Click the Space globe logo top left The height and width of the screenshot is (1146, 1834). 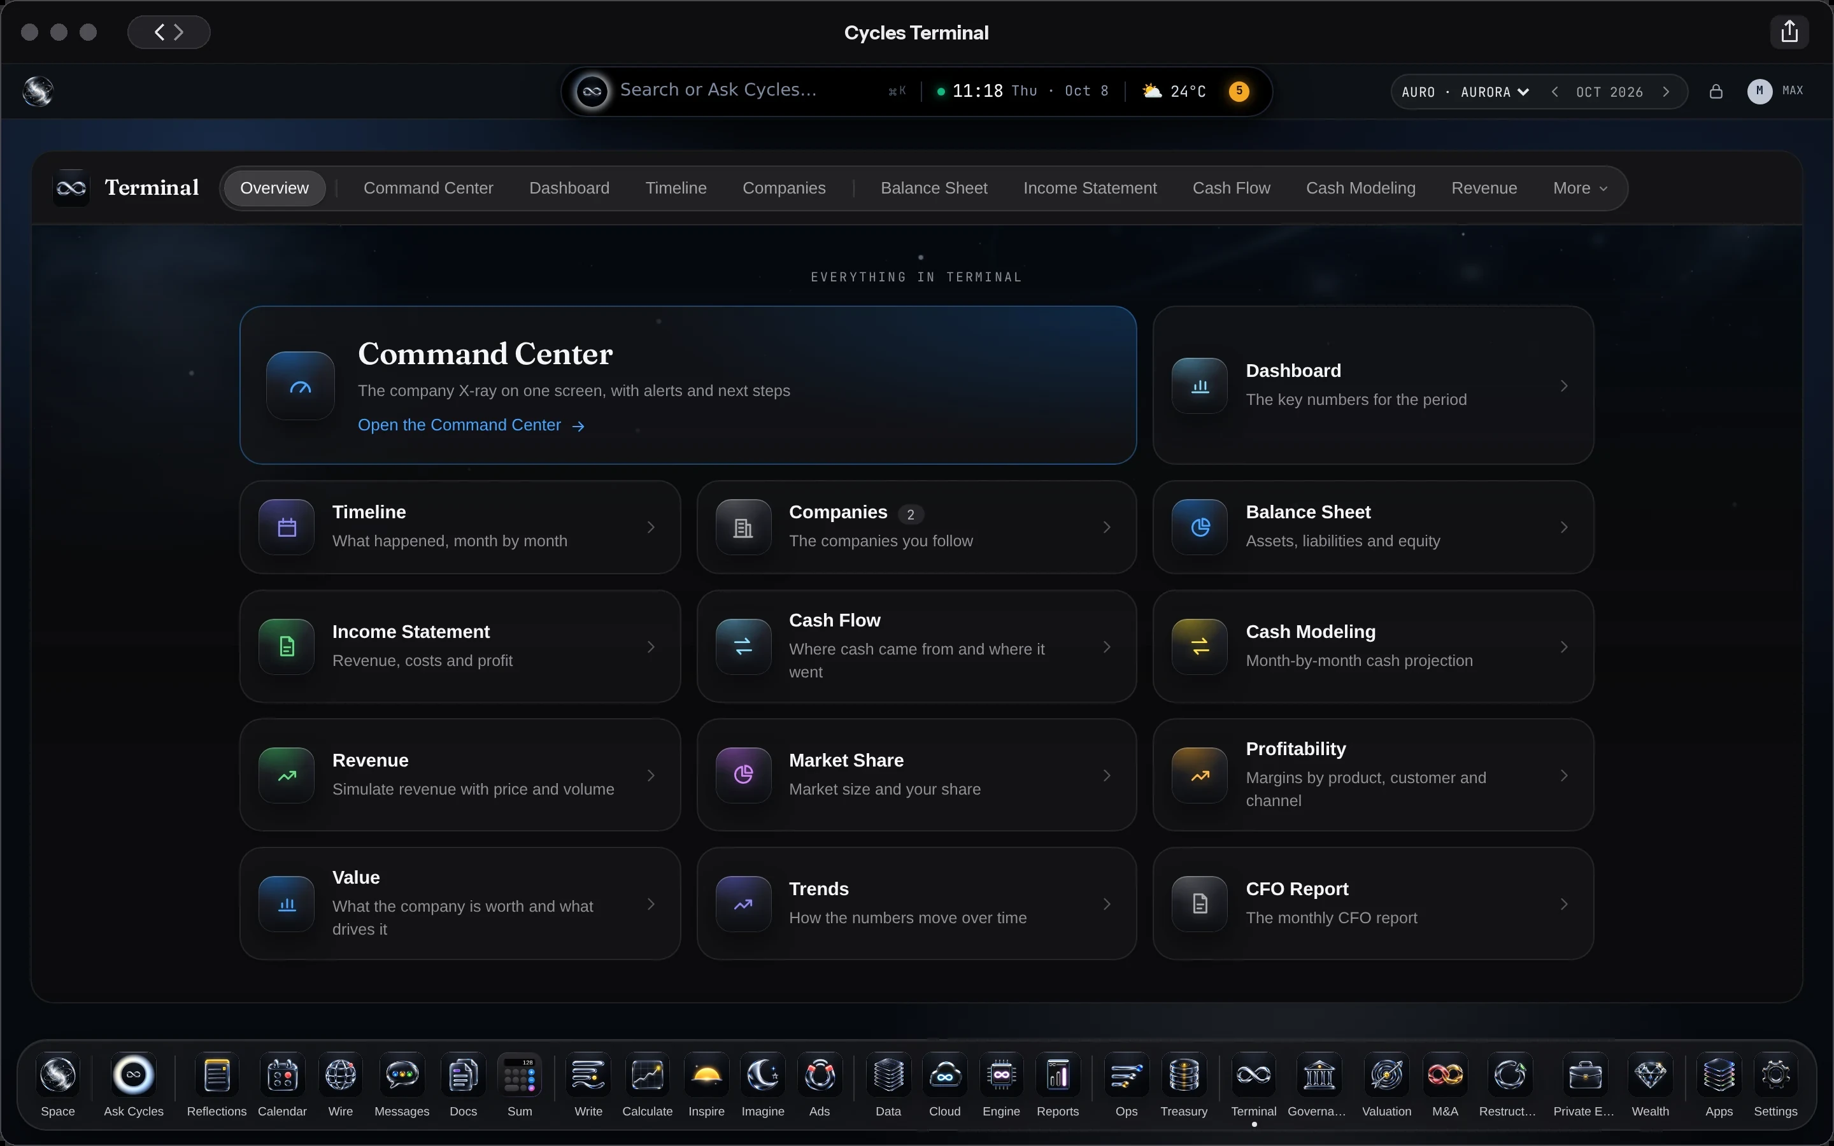pyautogui.click(x=38, y=92)
